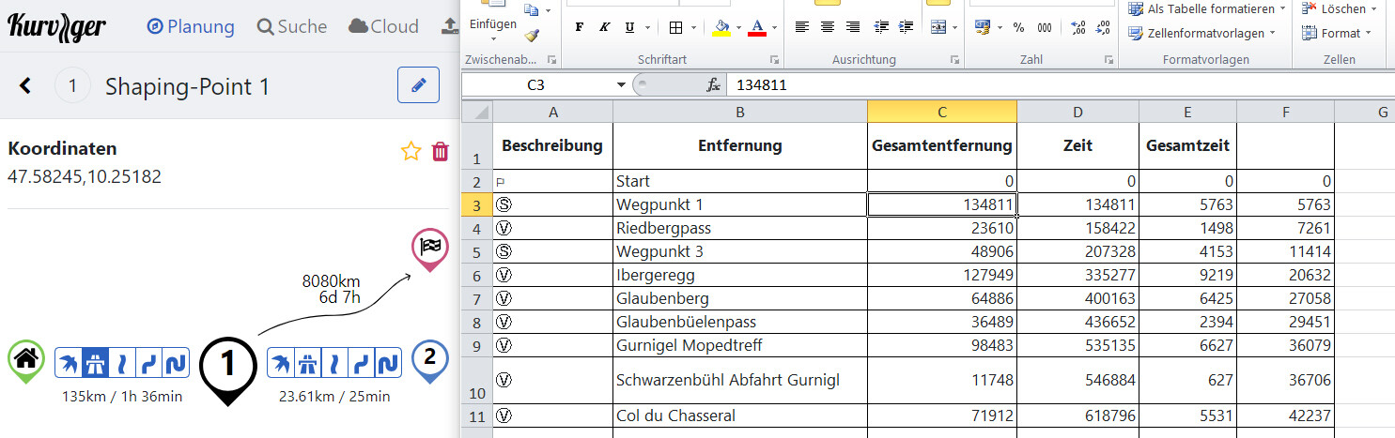Click the edit pencil button for Shaping-Point 1
Screen dimensions: 1395x438
pos(418,86)
